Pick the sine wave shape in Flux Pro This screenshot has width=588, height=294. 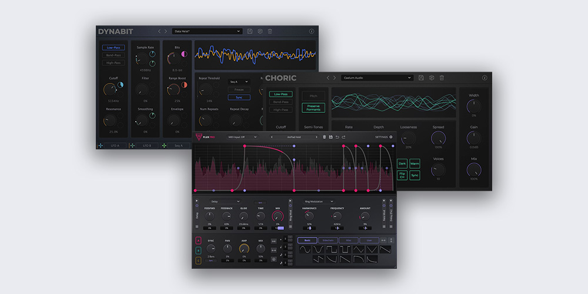[x=305, y=249]
